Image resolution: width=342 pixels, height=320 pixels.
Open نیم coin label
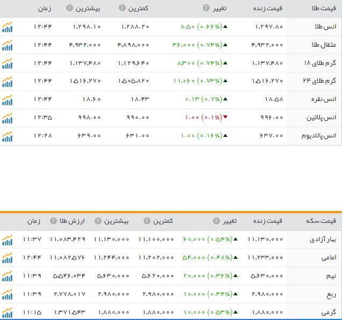[x=331, y=276]
